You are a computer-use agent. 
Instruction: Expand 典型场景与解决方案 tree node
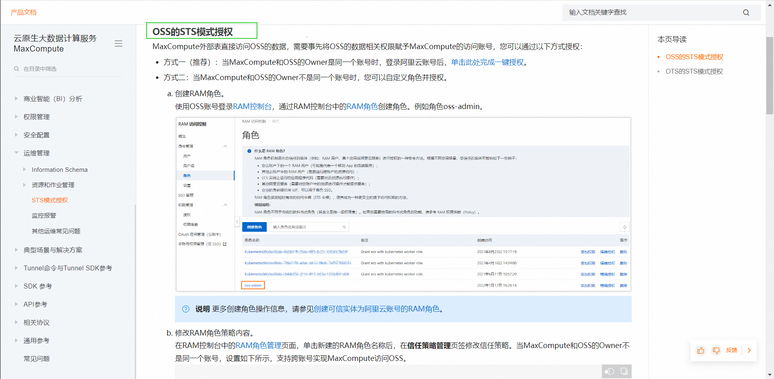pyautogui.click(x=16, y=250)
